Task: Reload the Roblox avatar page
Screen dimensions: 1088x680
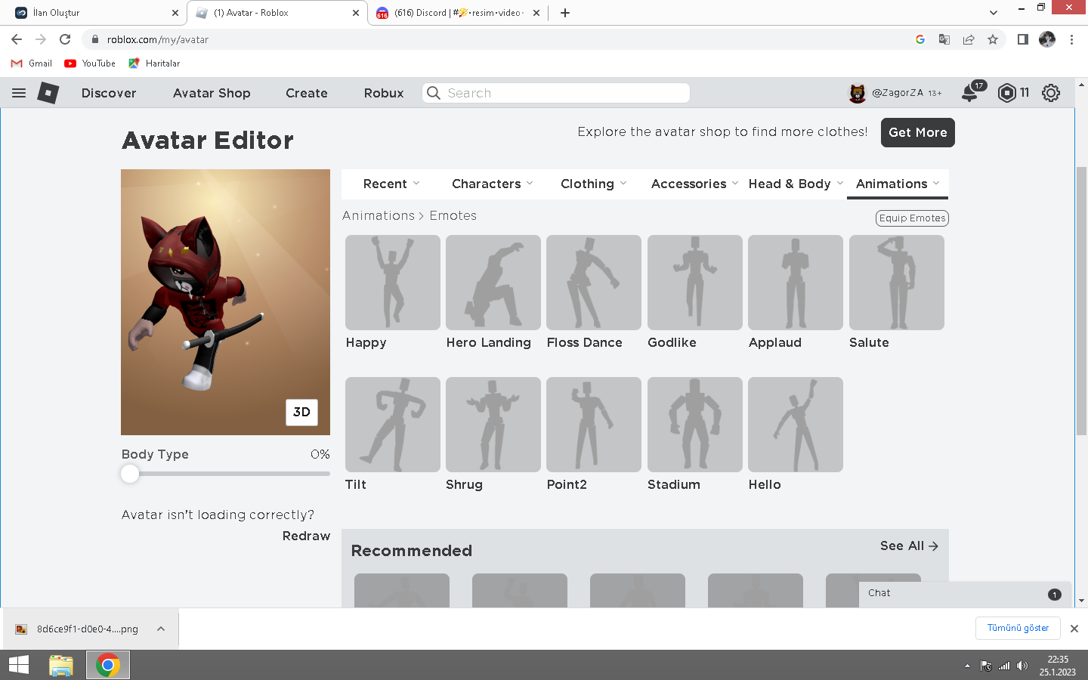Action: pyautogui.click(x=65, y=39)
